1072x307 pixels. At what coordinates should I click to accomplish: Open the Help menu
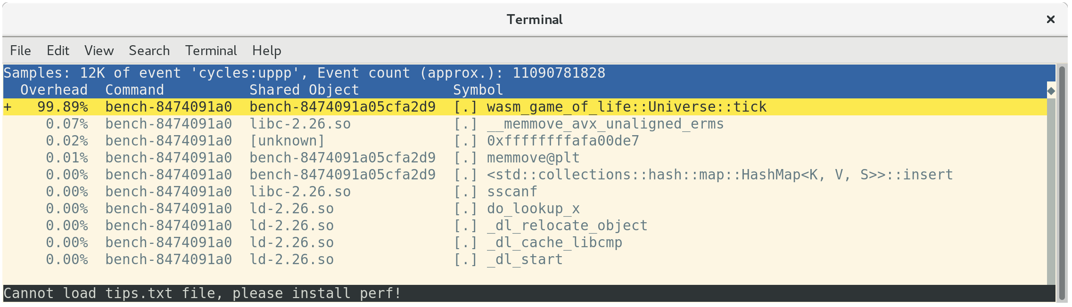pyautogui.click(x=266, y=50)
